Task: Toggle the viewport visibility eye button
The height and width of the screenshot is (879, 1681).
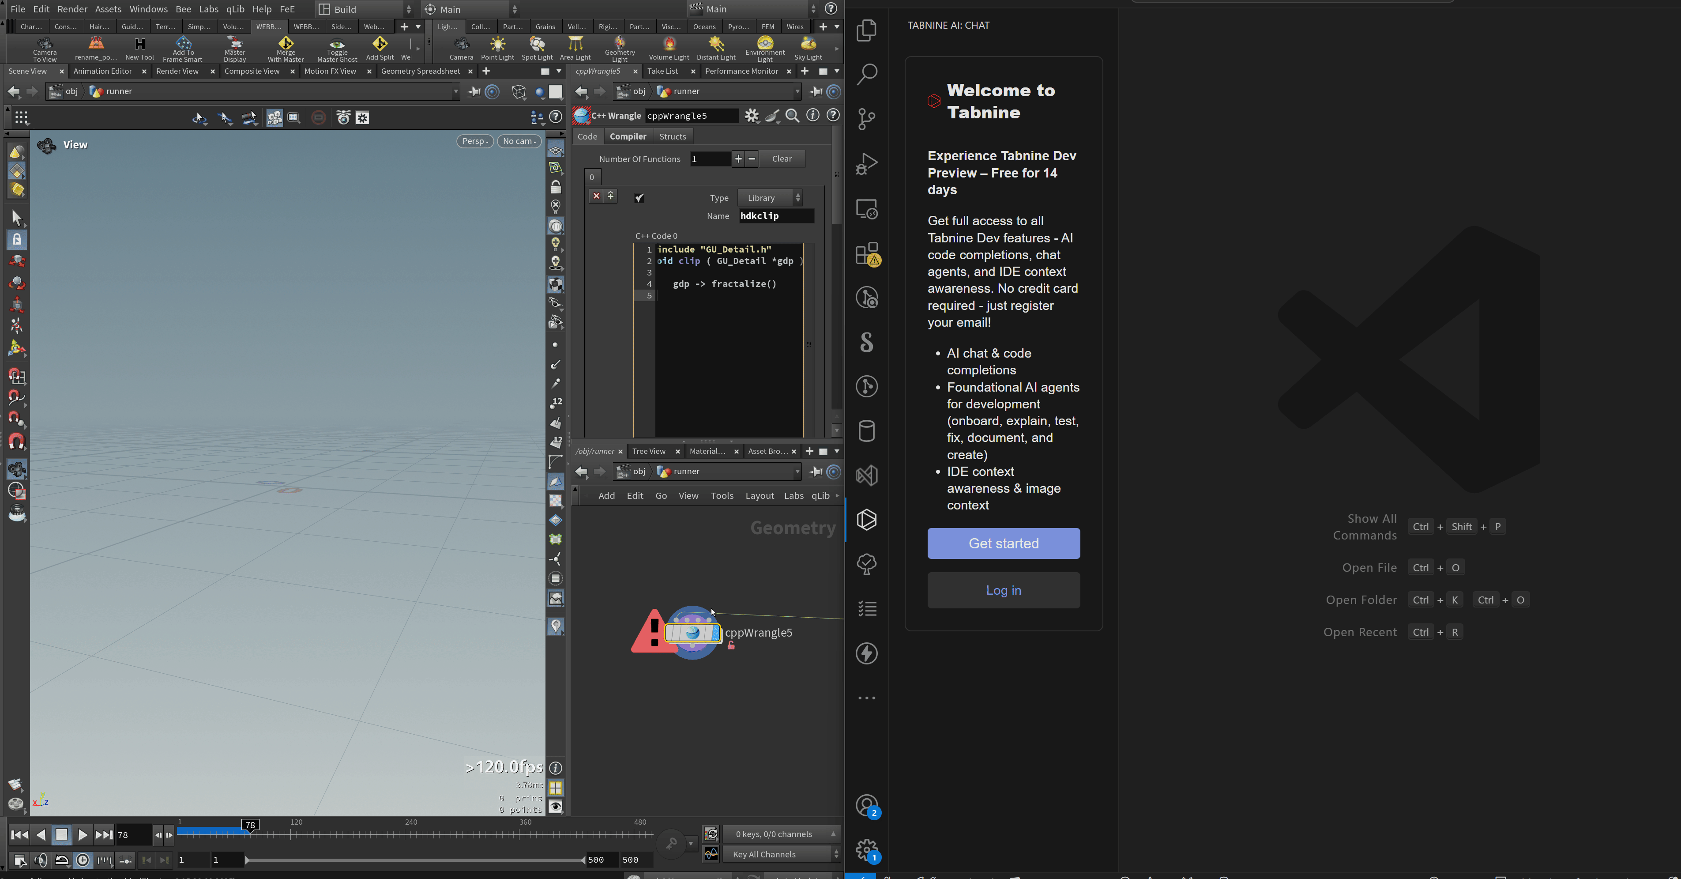Action: pos(555,807)
